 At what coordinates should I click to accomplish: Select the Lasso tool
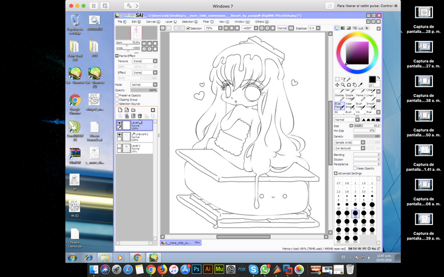coord(343,80)
